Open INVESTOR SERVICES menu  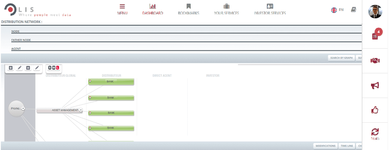coord(270,9)
